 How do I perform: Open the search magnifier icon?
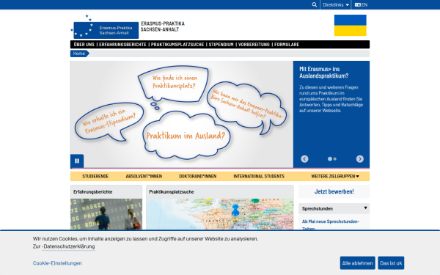click(315, 5)
